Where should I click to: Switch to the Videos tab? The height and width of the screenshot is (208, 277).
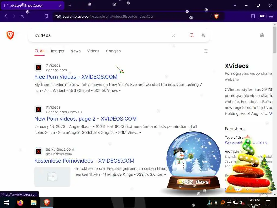coord(93,51)
